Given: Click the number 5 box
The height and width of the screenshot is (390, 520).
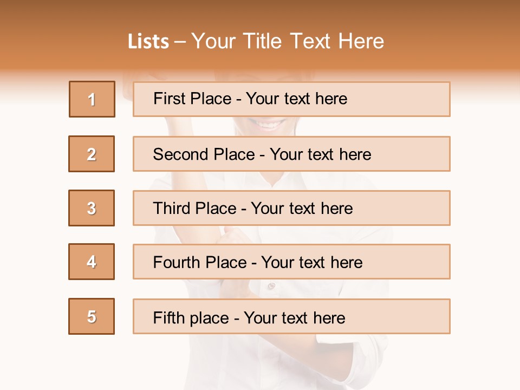Looking at the screenshot, I should click(92, 316).
